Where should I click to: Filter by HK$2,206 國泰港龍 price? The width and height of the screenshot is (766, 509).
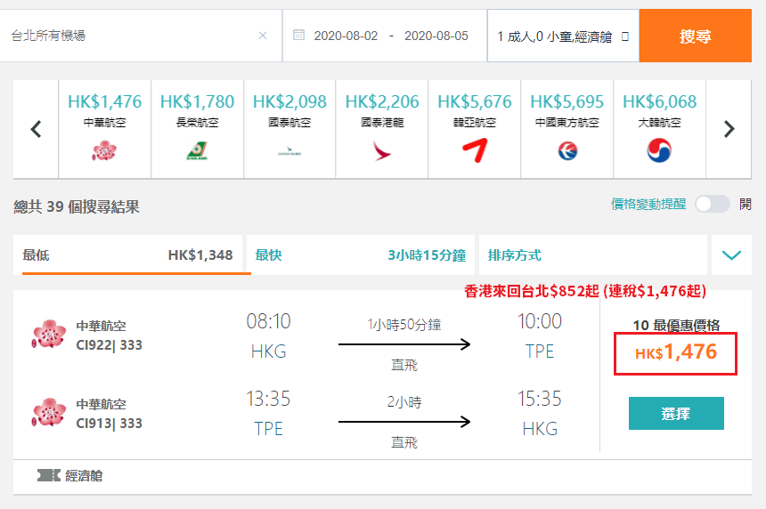(382, 101)
